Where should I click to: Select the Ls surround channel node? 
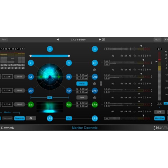point(31,77)
